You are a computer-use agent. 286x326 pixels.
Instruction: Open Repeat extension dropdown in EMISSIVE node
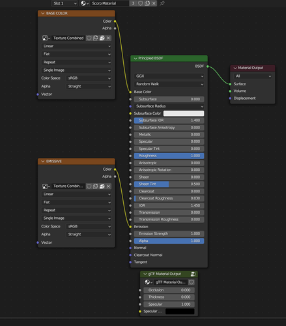pos(77,210)
